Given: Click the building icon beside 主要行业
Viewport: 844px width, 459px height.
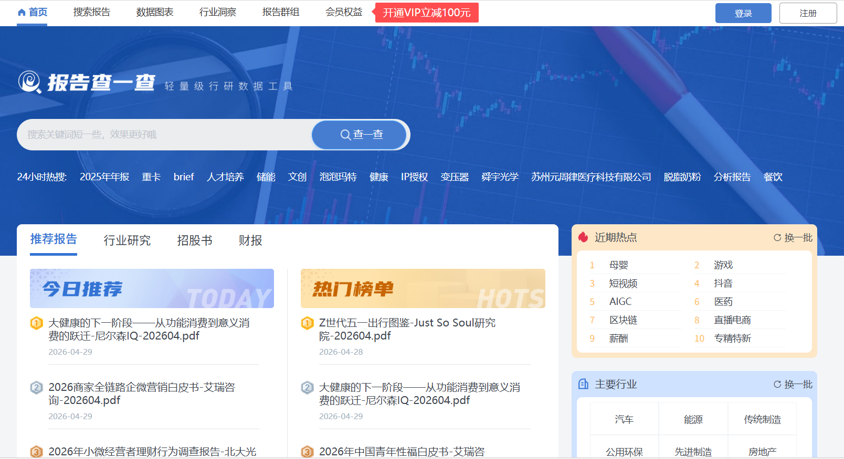Looking at the screenshot, I should tap(583, 384).
